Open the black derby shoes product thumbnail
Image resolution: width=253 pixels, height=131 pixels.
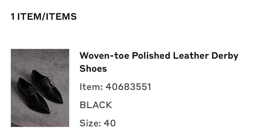(x=40, y=88)
